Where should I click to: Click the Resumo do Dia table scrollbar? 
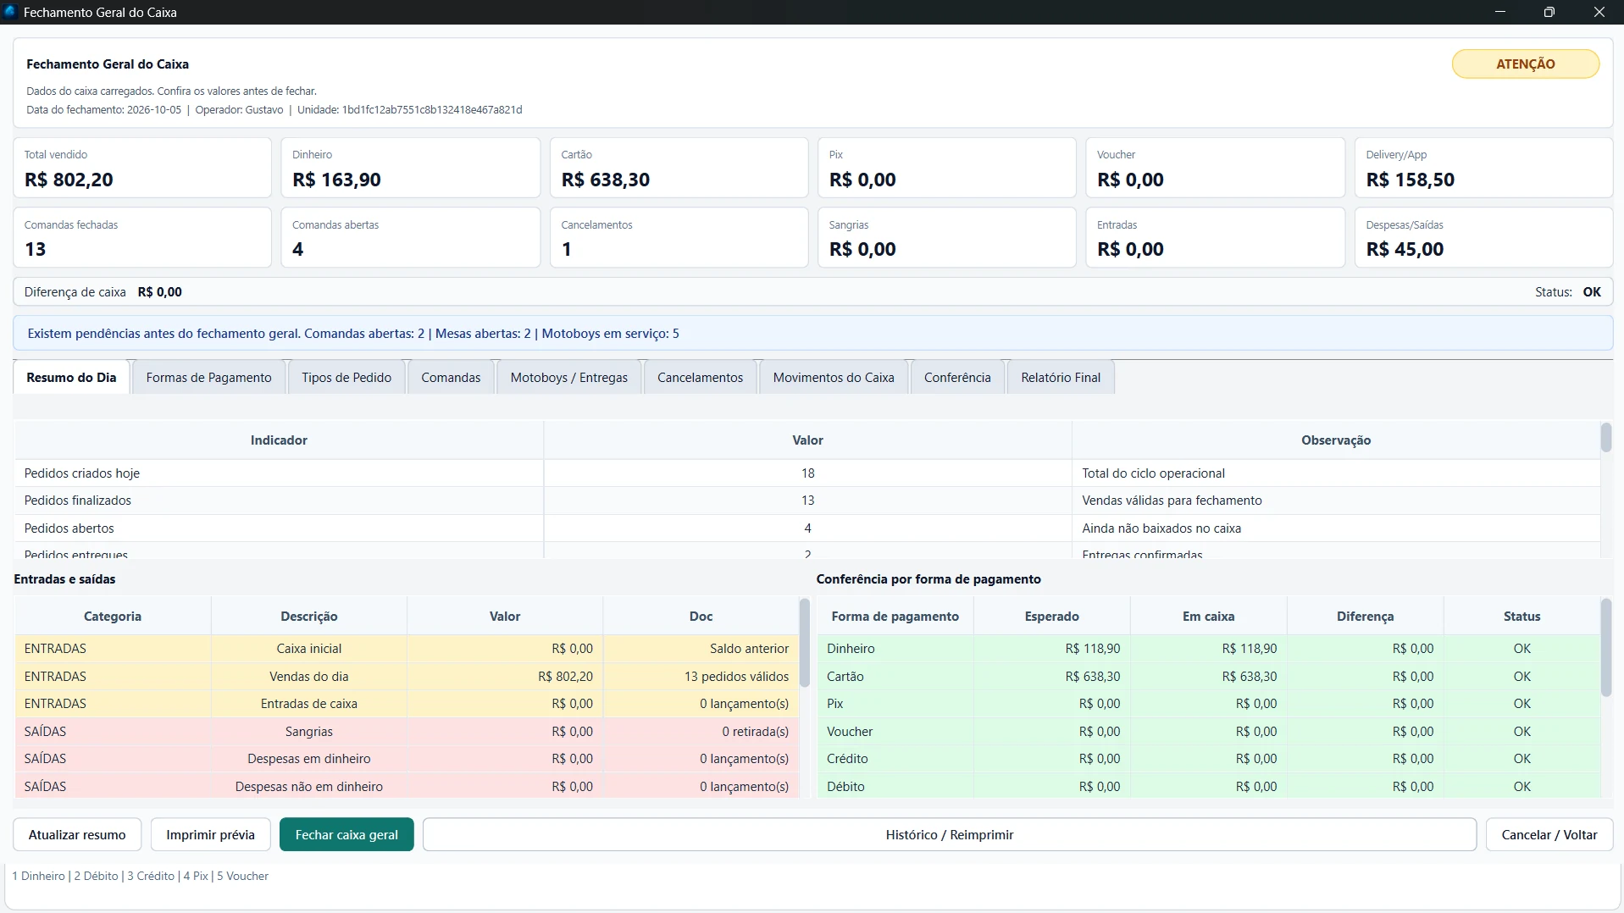(x=1605, y=438)
